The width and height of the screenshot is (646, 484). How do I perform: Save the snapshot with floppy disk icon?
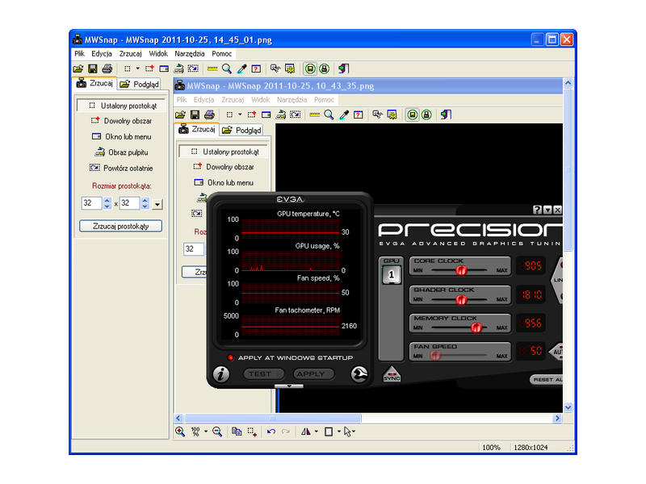click(x=93, y=69)
